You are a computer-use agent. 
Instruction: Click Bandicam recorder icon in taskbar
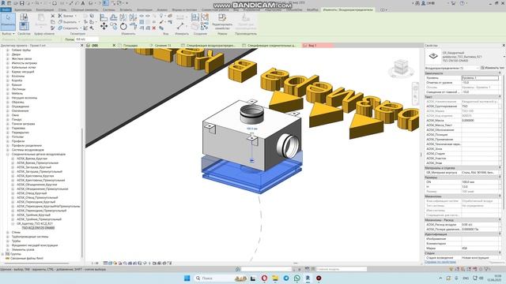[319, 278]
